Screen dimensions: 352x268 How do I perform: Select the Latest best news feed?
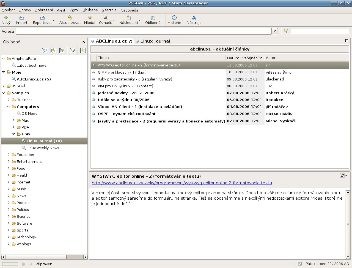coord(31,65)
